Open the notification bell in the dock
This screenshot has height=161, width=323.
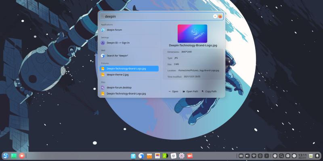(317, 156)
